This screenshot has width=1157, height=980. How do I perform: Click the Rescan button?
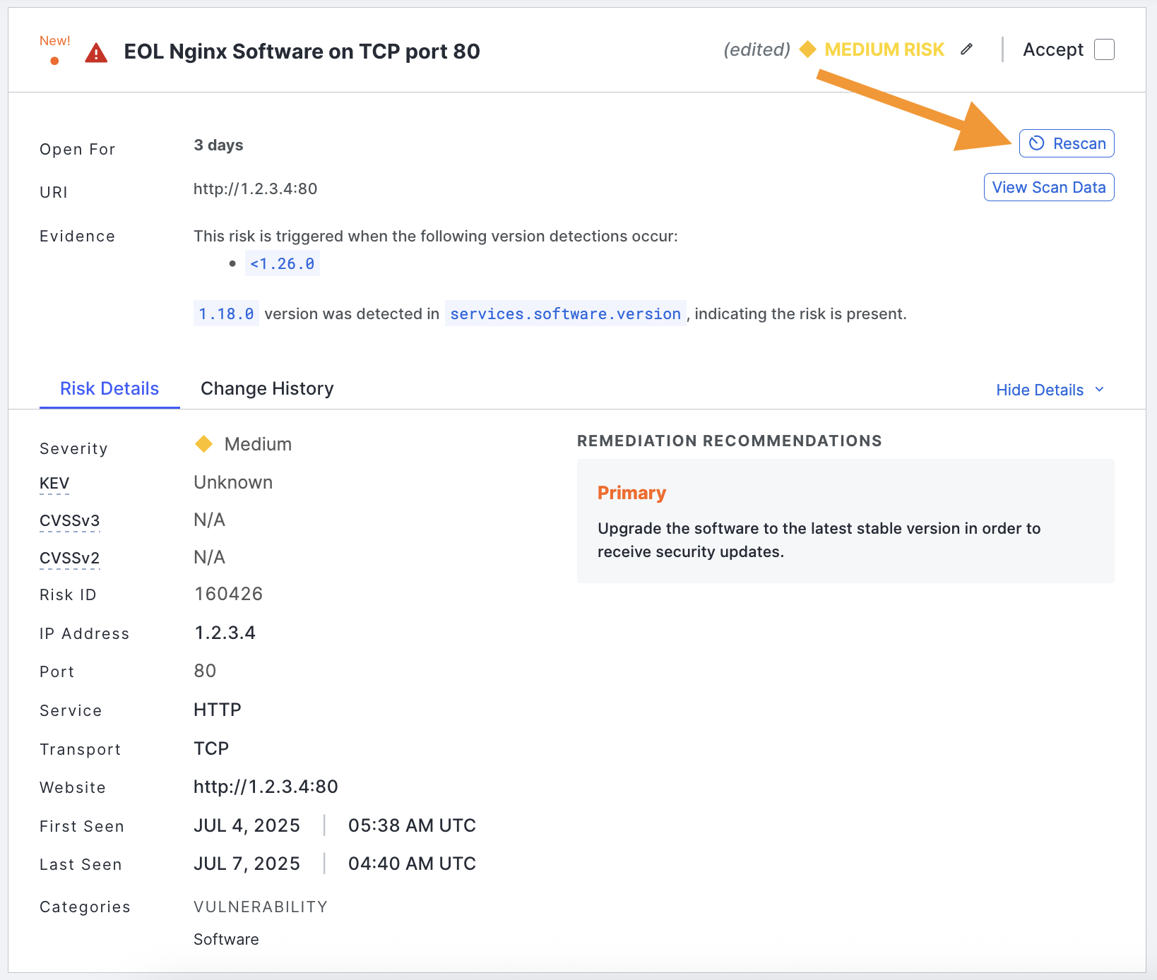[x=1067, y=143]
